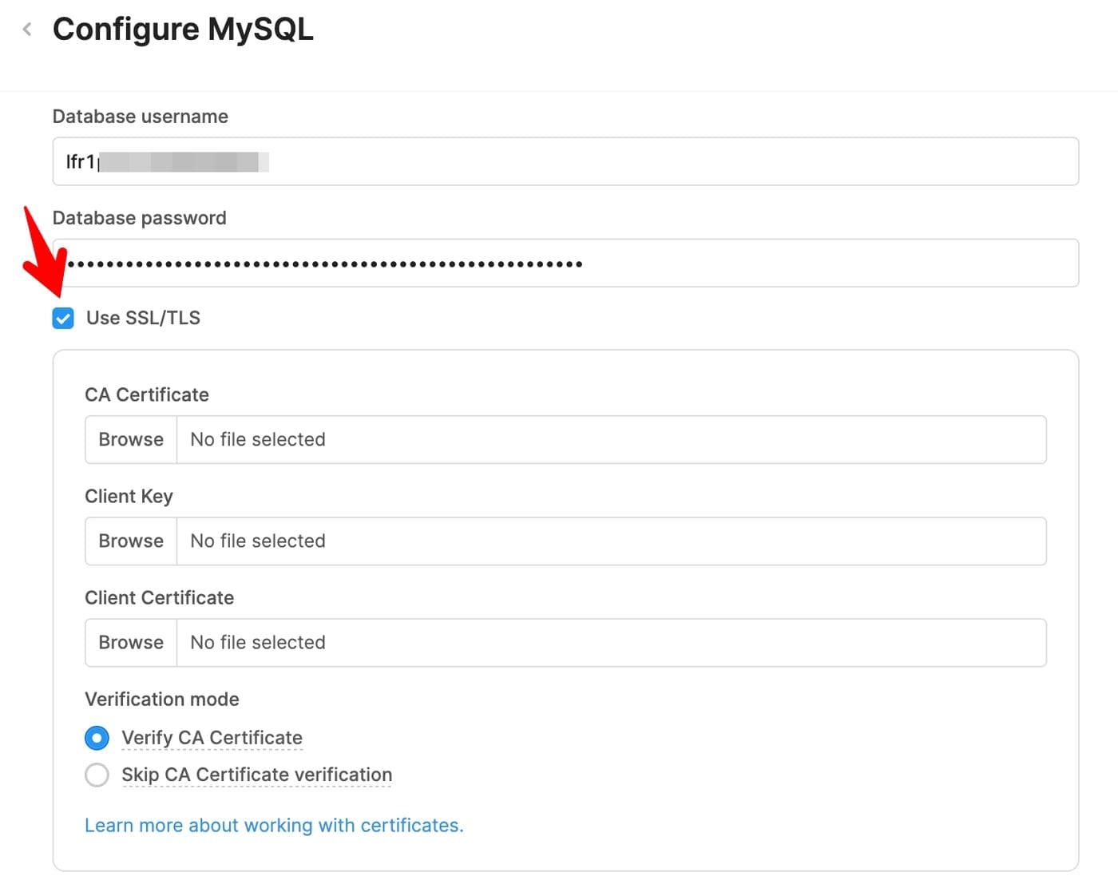Open the certificates documentation link

pyautogui.click(x=274, y=825)
